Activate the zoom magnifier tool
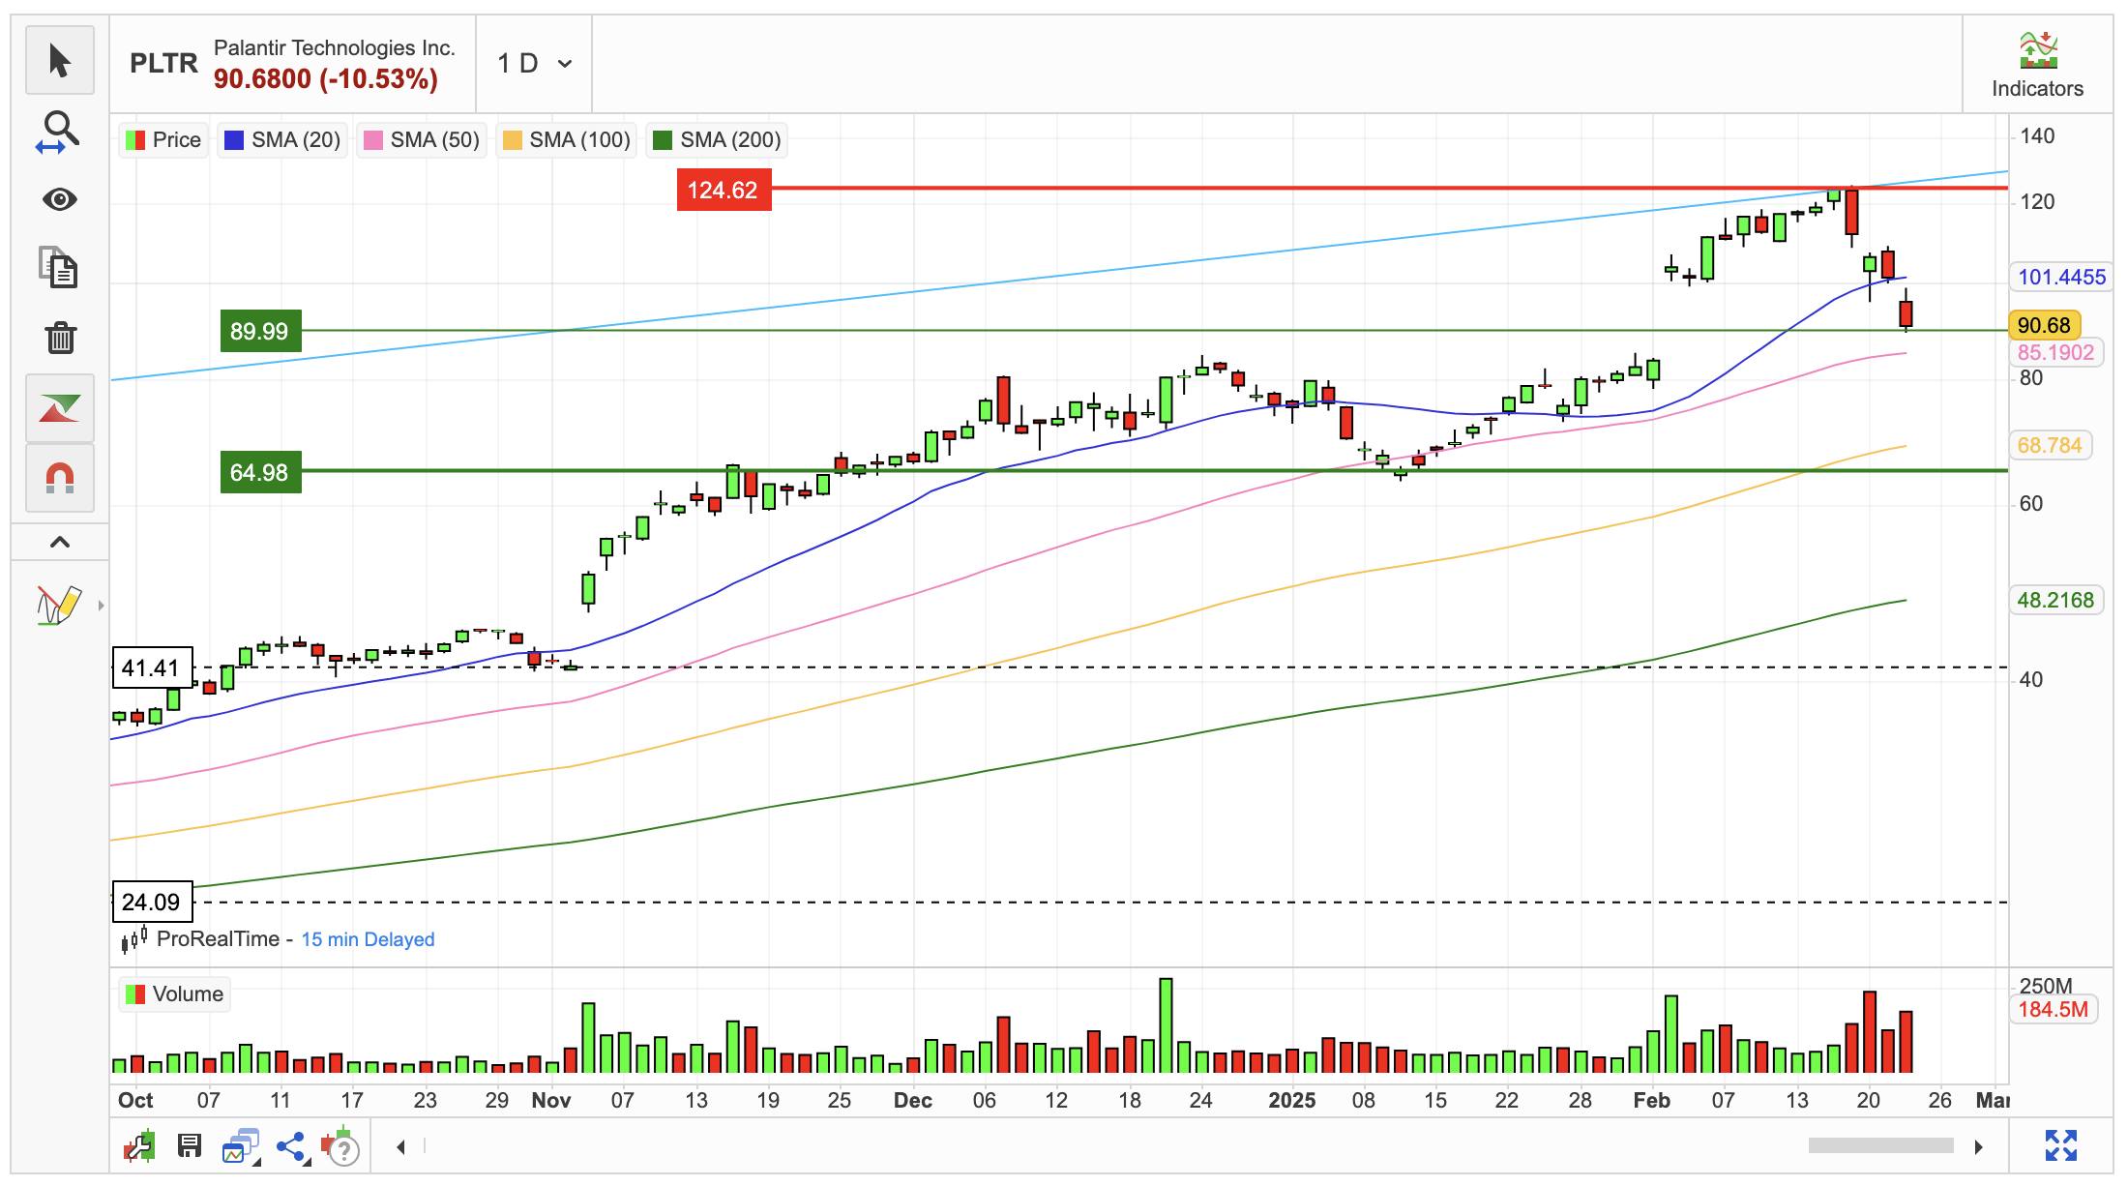This screenshot has width=2128, height=1186. tap(60, 131)
